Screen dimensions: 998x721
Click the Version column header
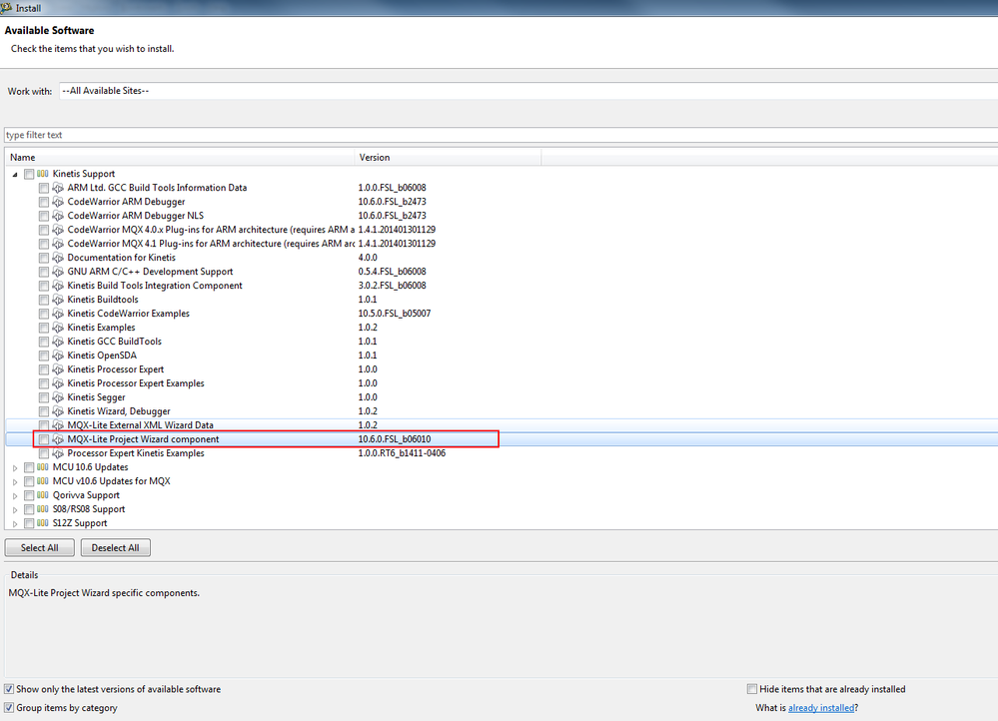coord(448,157)
